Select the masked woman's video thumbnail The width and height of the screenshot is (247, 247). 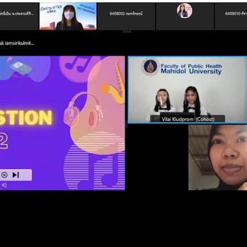click(x=68, y=17)
